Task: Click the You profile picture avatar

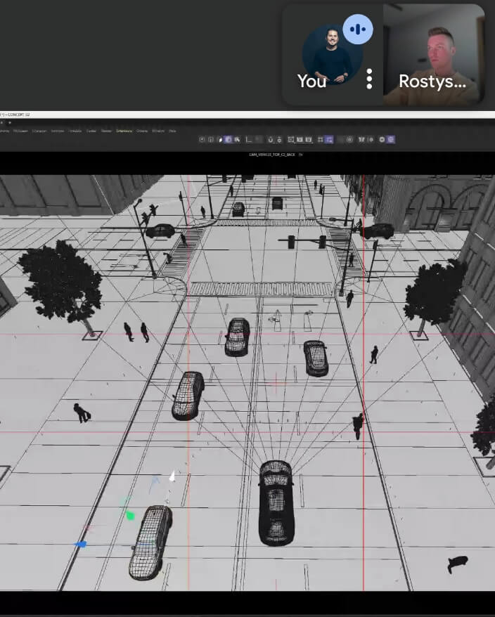Action: click(327, 55)
